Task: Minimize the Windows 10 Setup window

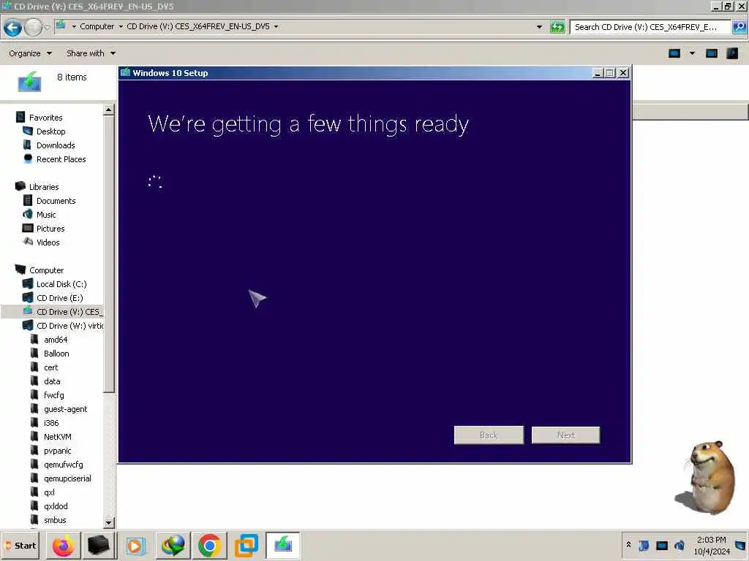Action: click(597, 72)
